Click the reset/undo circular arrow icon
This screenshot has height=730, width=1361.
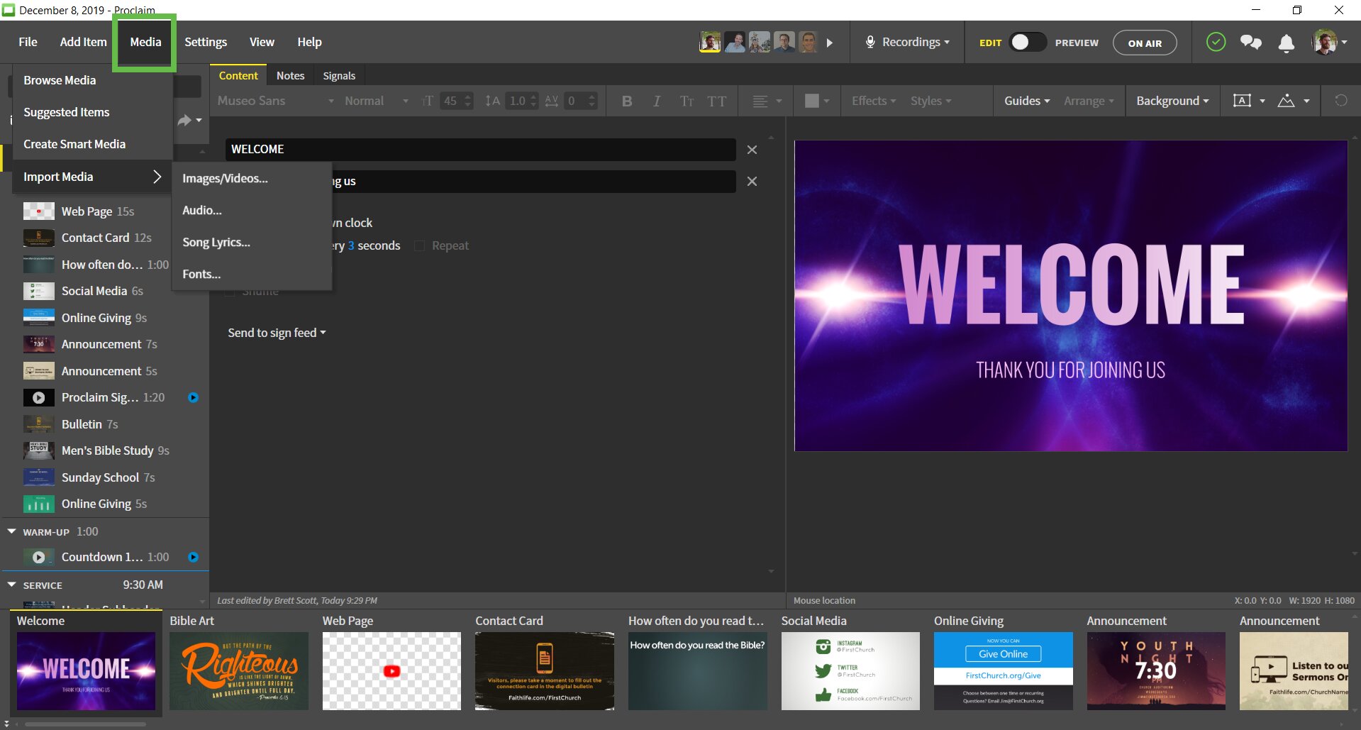[x=1340, y=101]
